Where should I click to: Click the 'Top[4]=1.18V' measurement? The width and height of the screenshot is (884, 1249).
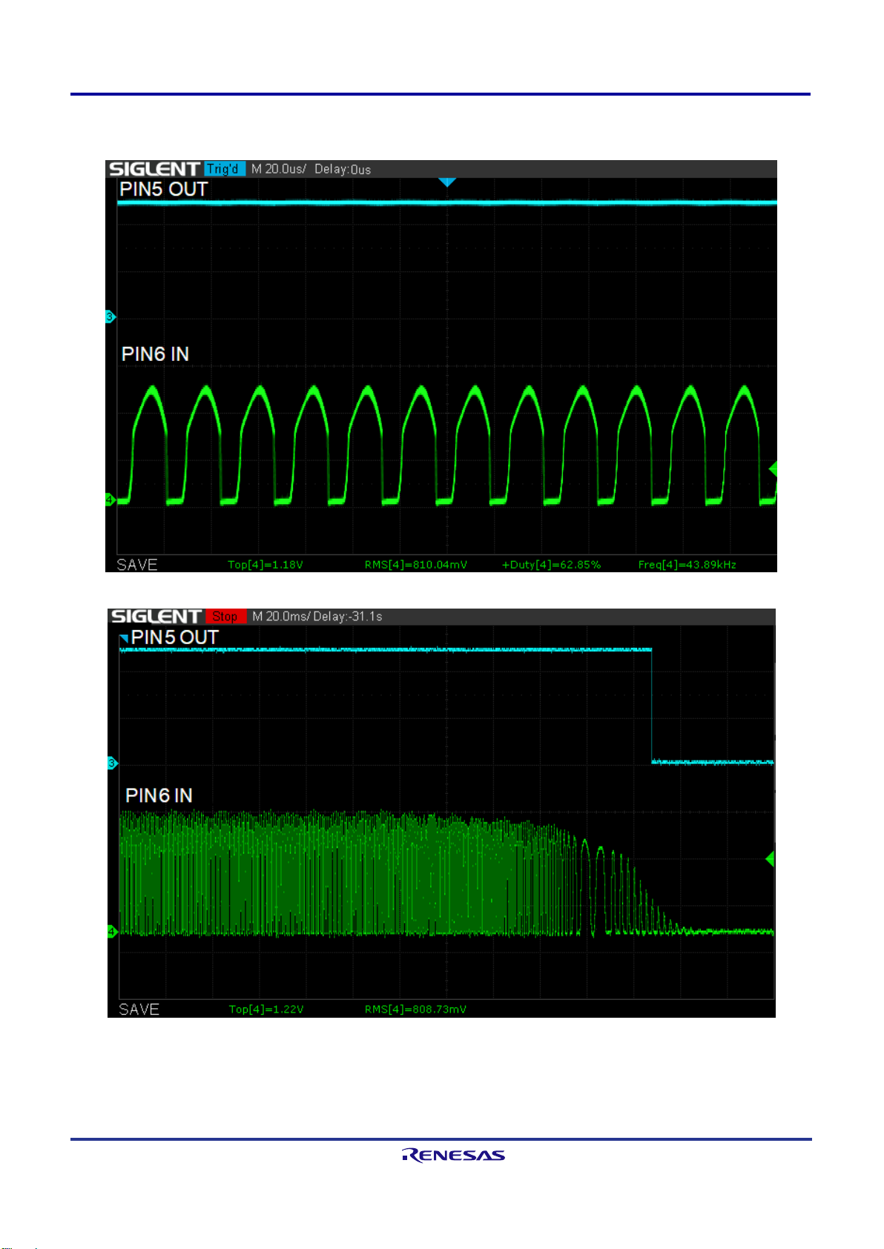coord(265,565)
